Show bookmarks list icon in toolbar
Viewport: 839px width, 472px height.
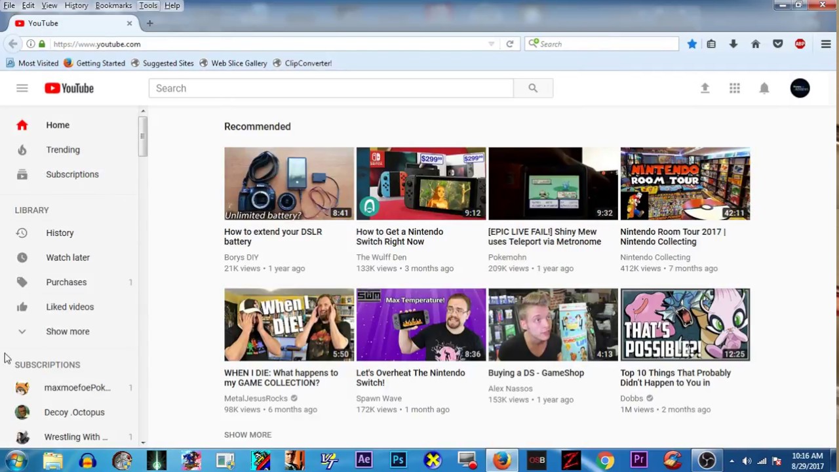[711, 44]
